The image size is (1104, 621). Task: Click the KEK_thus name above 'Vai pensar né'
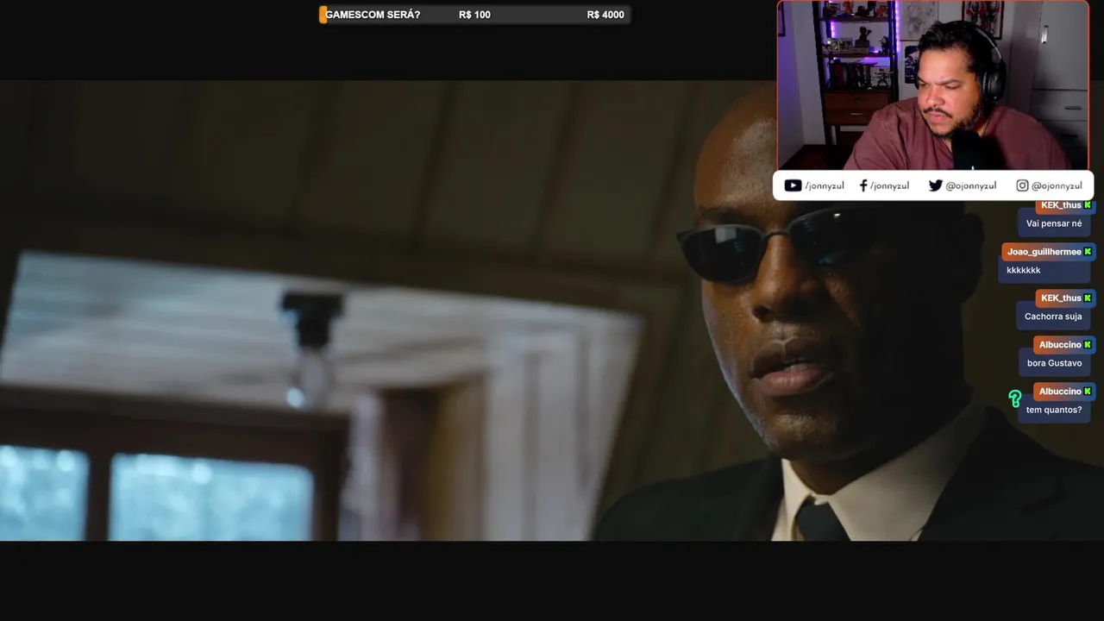point(1061,205)
